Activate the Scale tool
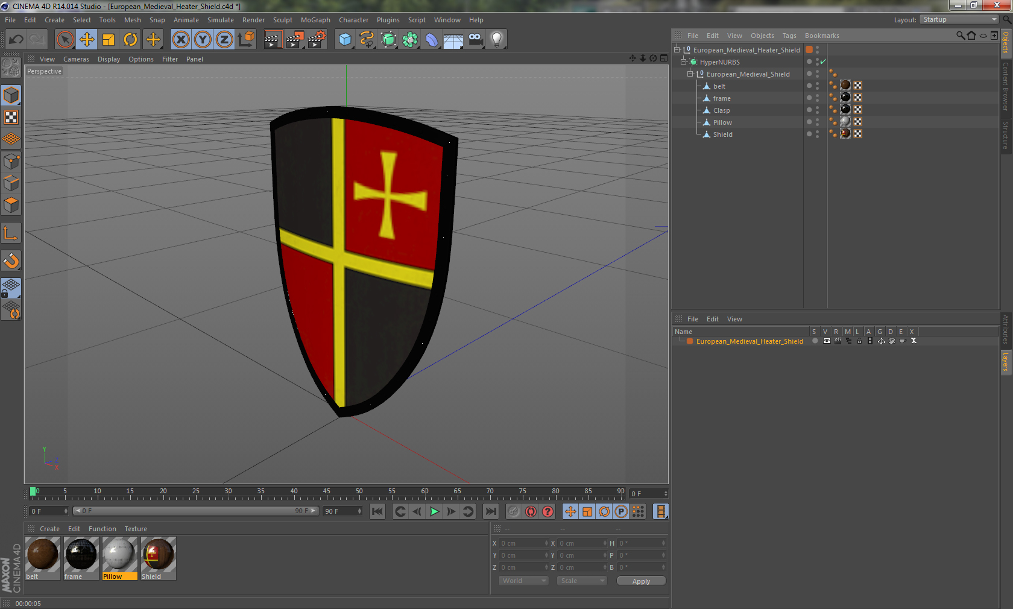1013x609 pixels. (109, 40)
